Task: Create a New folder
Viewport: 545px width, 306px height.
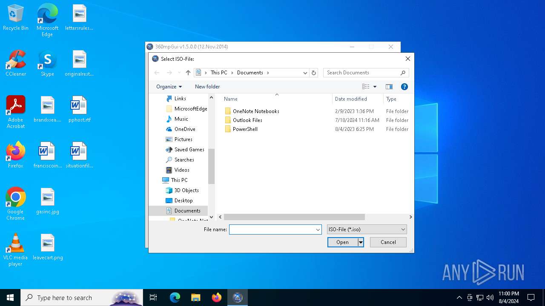Action: click(207, 87)
